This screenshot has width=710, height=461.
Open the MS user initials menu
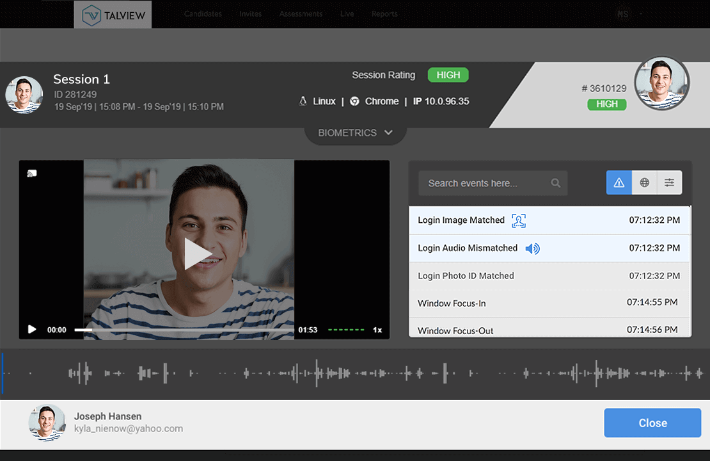click(622, 14)
